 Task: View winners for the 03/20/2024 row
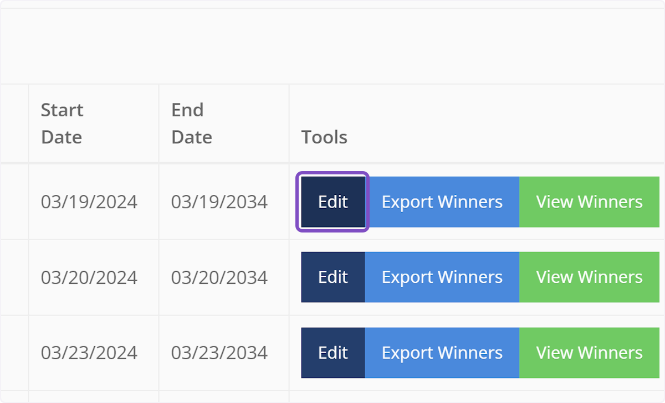click(x=589, y=277)
